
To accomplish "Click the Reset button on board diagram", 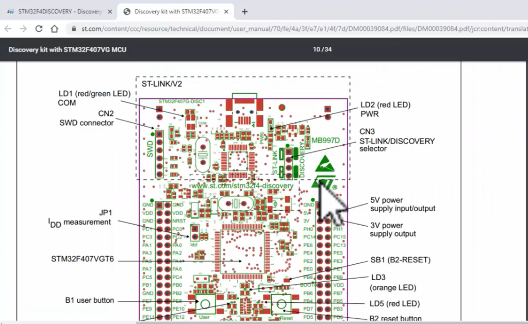I will point(282,304).
